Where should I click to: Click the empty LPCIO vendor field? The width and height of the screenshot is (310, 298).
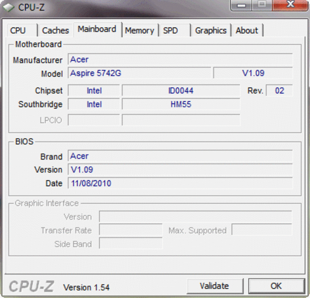coord(94,120)
